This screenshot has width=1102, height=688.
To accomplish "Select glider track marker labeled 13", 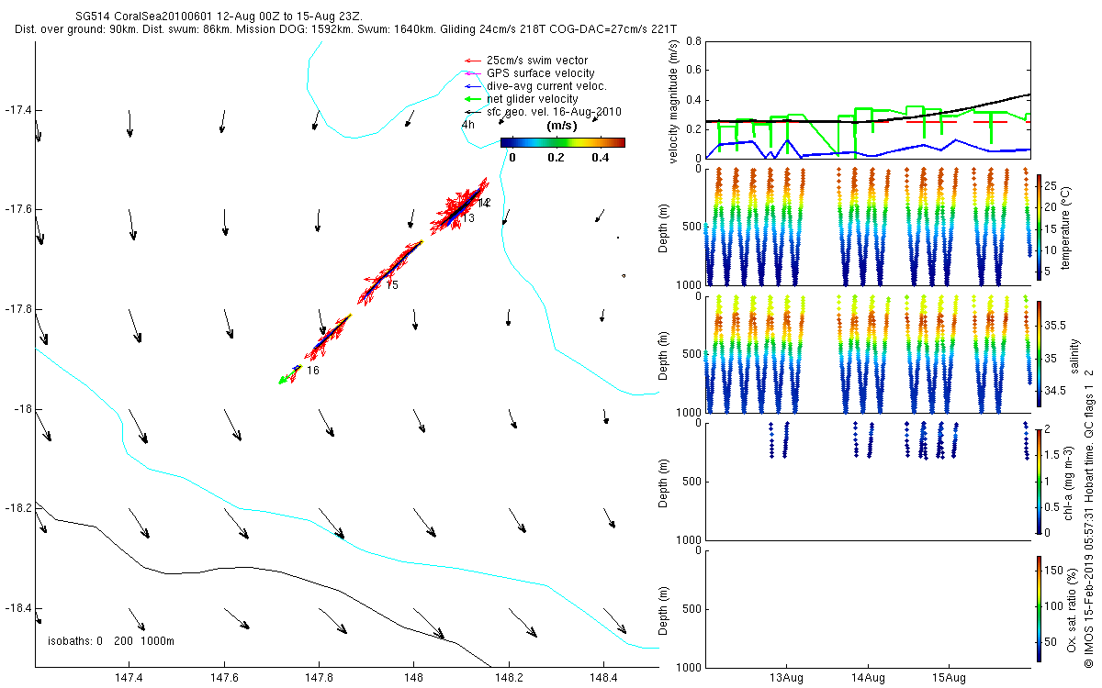I will click(x=468, y=218).
